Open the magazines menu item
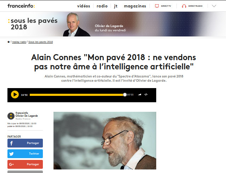This screenshot has height=173, width=226. pyautogui.click(x=135, y=6)
